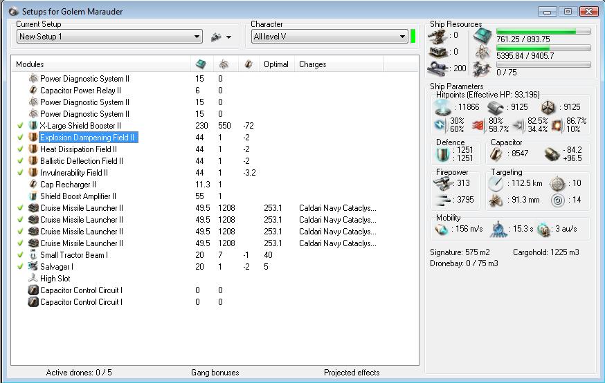Click the Capacitor Power Relay II icon

(33, 90)
